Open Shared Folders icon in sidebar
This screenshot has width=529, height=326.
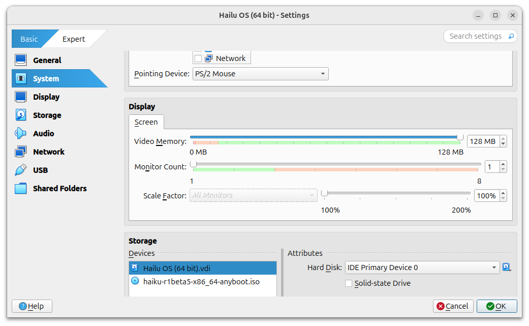(x=20, y=188)
